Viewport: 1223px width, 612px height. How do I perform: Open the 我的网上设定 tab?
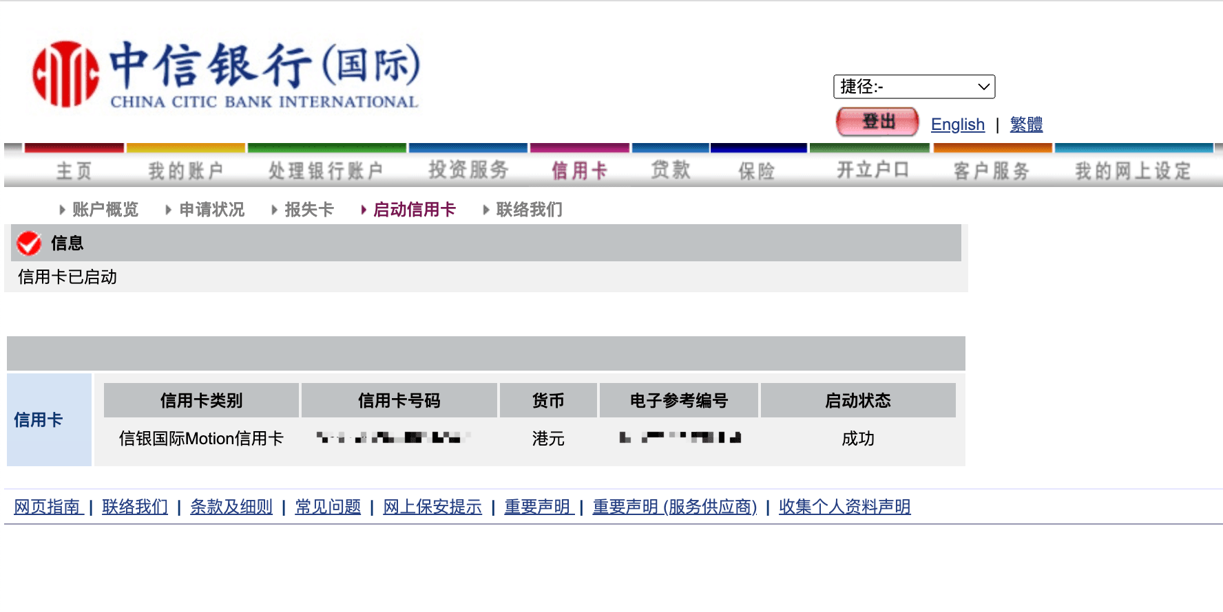point(1133,171)
